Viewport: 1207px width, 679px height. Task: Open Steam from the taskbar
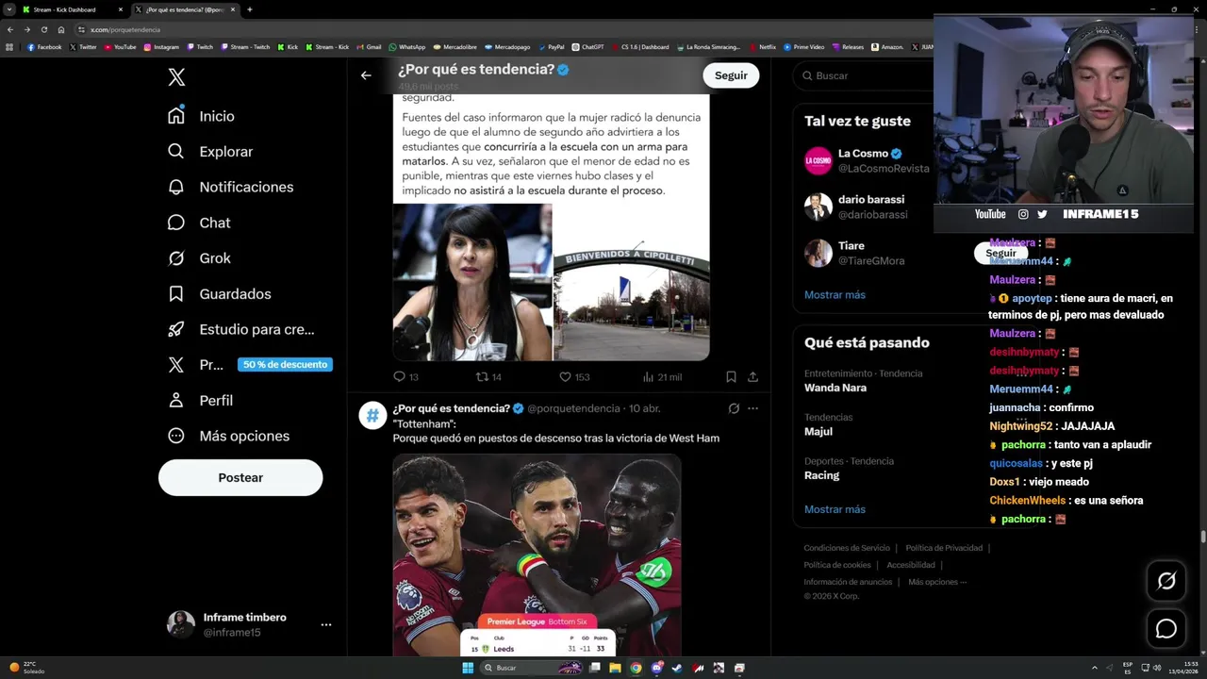[x=677, y=668]
